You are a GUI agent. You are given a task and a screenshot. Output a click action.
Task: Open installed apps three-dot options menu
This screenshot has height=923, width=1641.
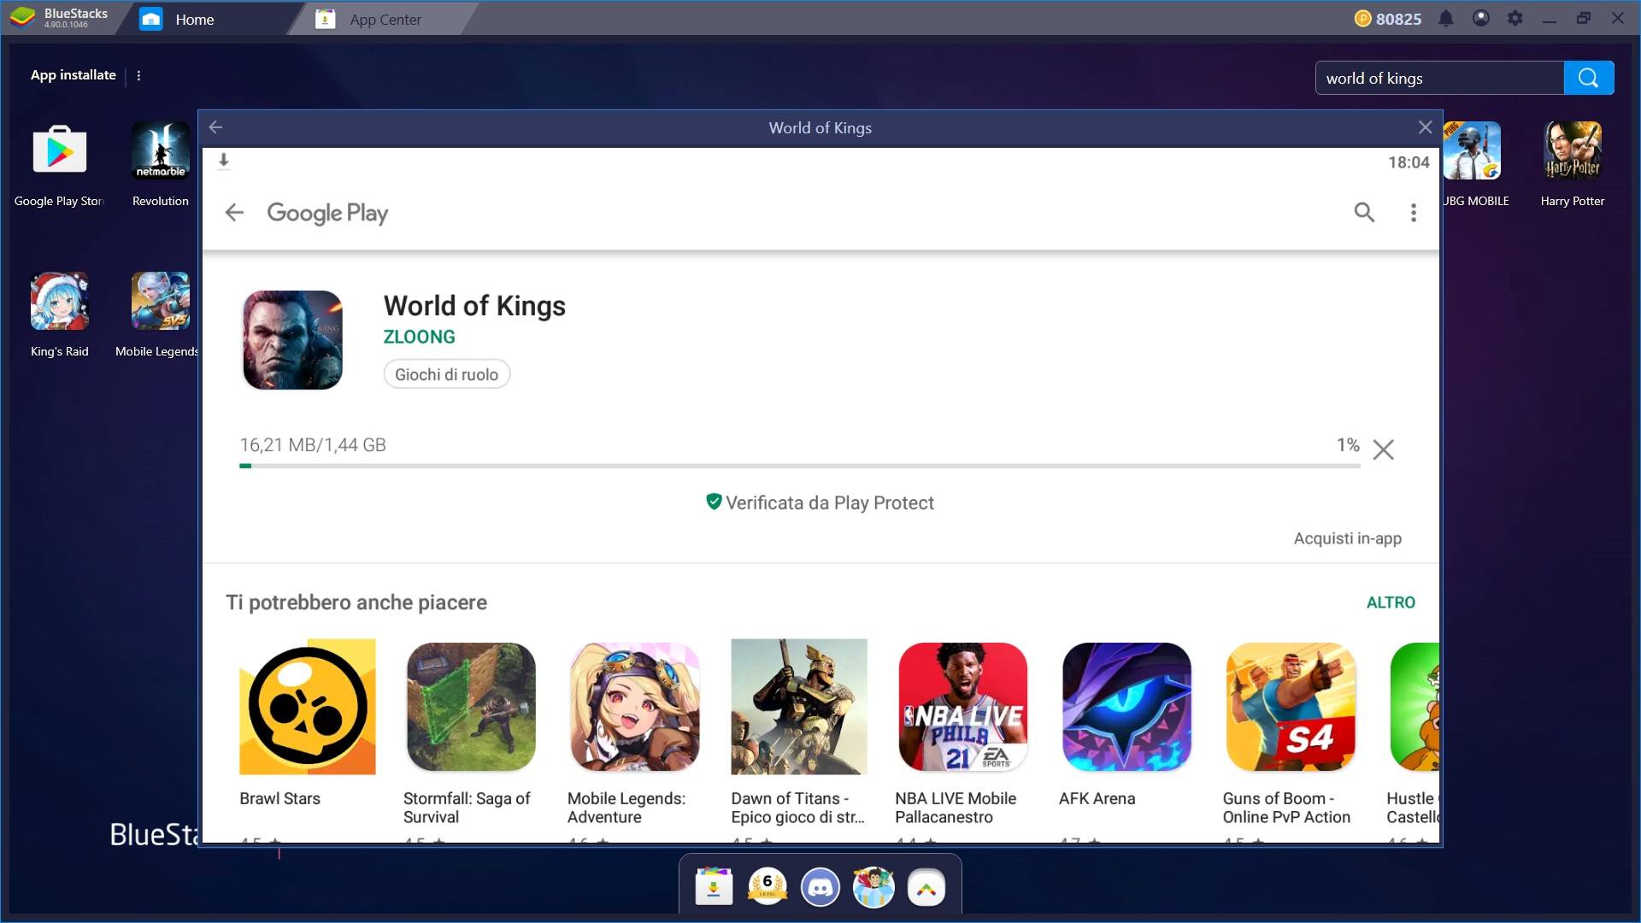(138, 75)
